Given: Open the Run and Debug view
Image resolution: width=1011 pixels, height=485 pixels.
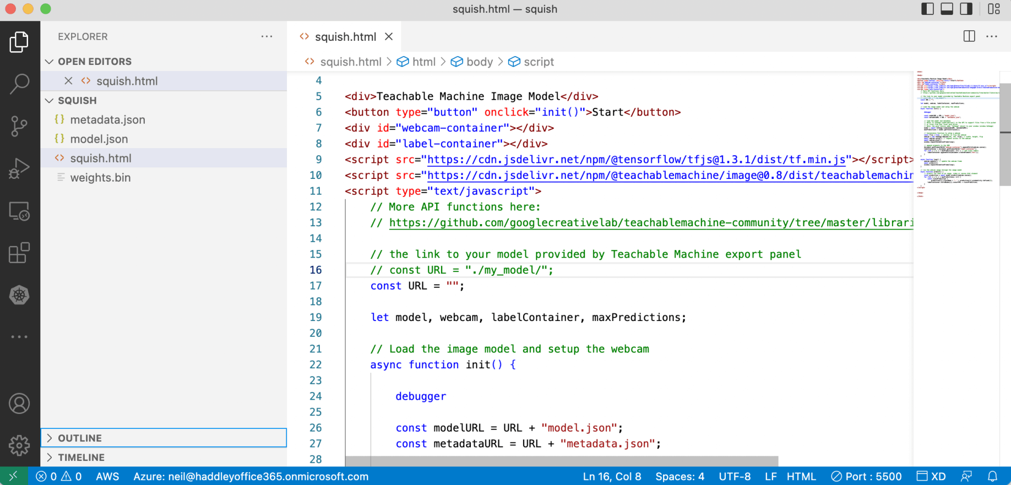Looking at the screenshot, I should coord(19,168).
